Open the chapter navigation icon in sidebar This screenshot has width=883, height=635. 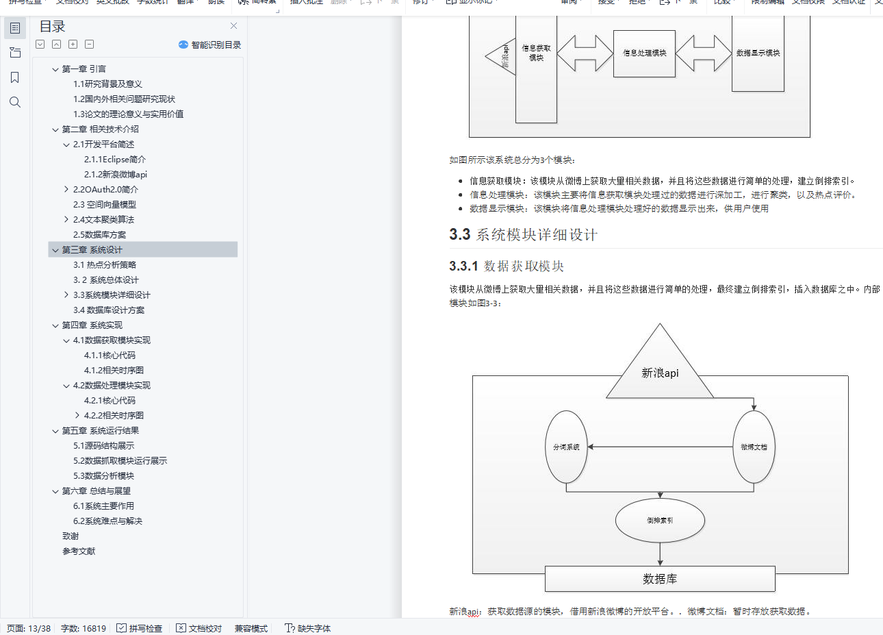pos(15,53)
